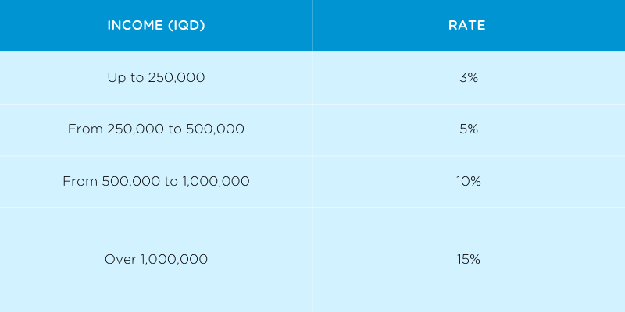Click the 10% rate value
Viewport: 625px width, 312px height.
click(x=468, y=182)
